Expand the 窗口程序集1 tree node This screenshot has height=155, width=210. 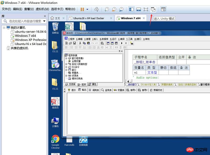66,58
